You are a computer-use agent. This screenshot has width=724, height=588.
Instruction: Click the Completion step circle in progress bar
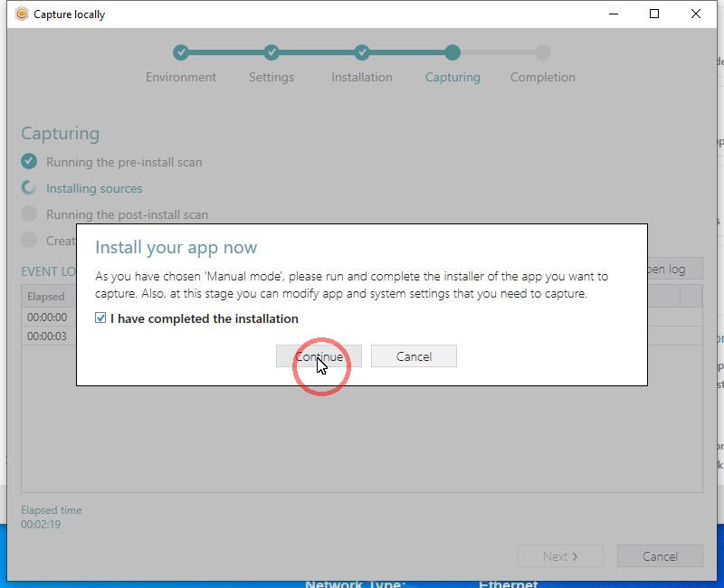tap(542, 52)
